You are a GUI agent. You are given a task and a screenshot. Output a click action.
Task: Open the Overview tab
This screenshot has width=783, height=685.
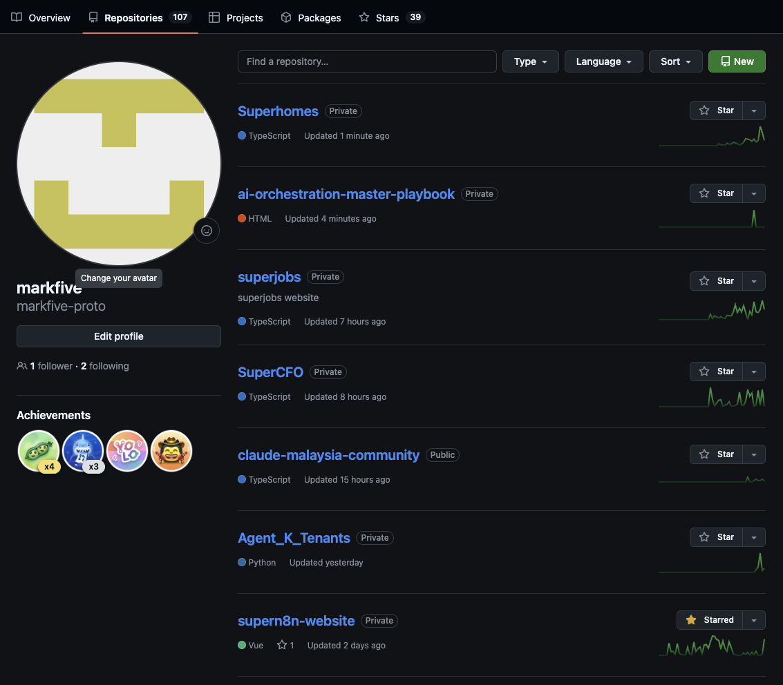(x=41, y=17)
